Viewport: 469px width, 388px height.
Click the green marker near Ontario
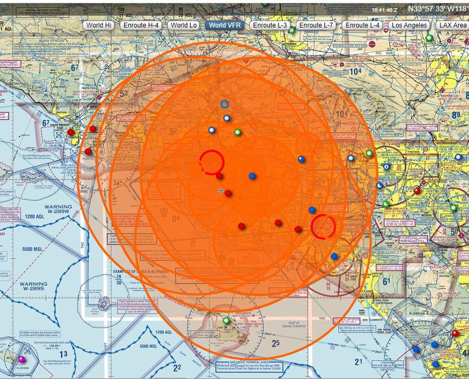coord(369,153)
